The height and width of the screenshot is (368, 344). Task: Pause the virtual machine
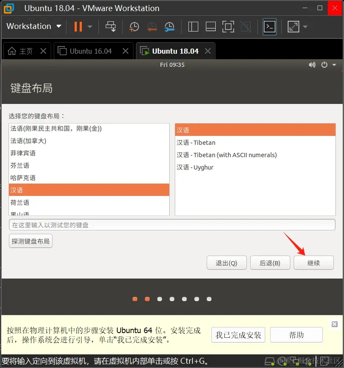point(78,26)
